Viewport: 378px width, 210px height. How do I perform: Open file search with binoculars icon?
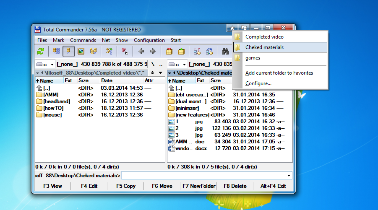click(x=225, y=51)
